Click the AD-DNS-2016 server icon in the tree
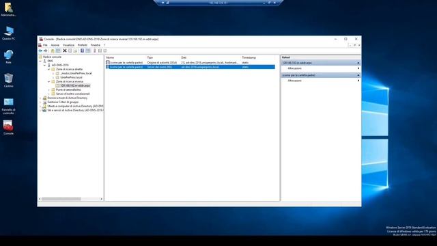The image size is (437, 246). [49, 65]
